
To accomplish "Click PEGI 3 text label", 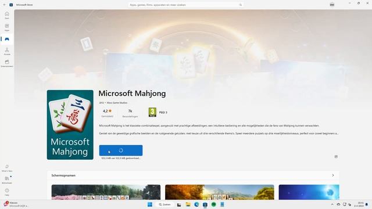I will [x=163, y=112].
